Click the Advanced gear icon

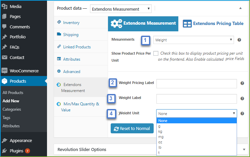[x=59, y=71]
